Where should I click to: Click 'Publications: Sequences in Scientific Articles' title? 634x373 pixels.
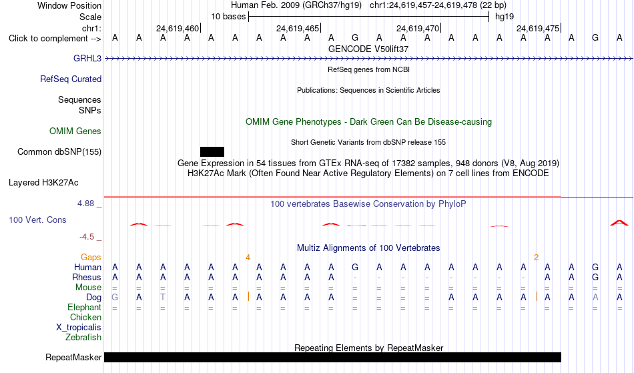click(368, 90)
